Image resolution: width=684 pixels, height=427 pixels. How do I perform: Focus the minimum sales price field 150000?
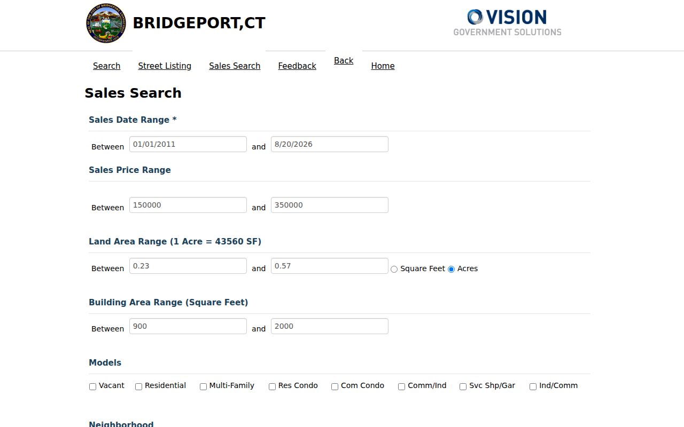pos(188,205)
